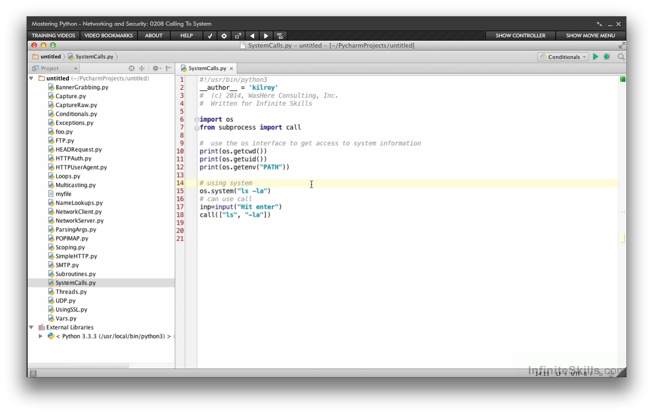Go to next video with right arrow
Image resolution: width=653 pixels, height=414 pixels.
tap(266, 36)
